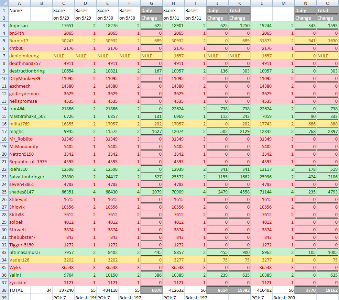The height and width of the screenshot is (300, 339).
Task: Select column A header
Action: [x=19, y=3]
